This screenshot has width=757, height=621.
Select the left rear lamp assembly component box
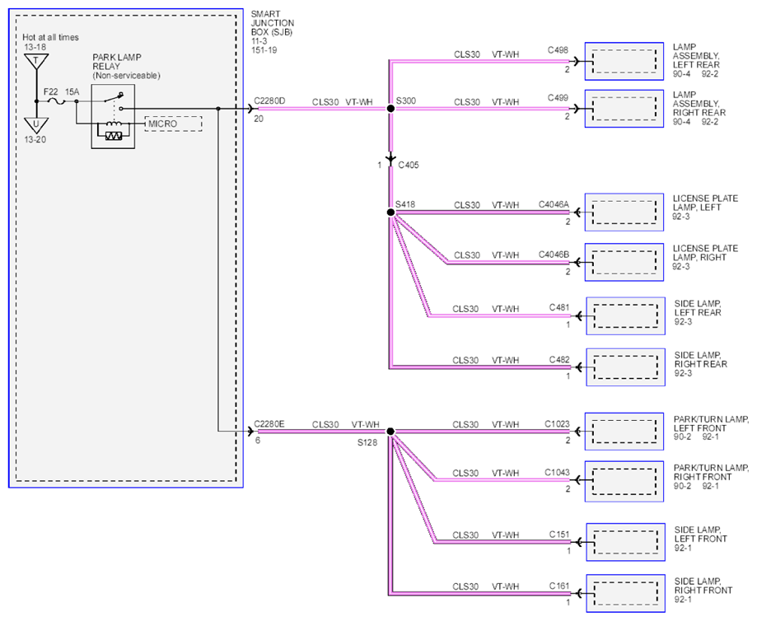(624, 61)
